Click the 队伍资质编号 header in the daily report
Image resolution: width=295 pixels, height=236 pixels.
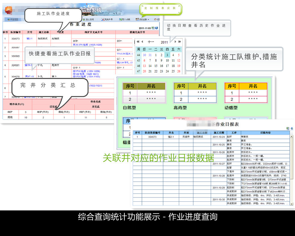pyautogui.click(x=152, y=133)
